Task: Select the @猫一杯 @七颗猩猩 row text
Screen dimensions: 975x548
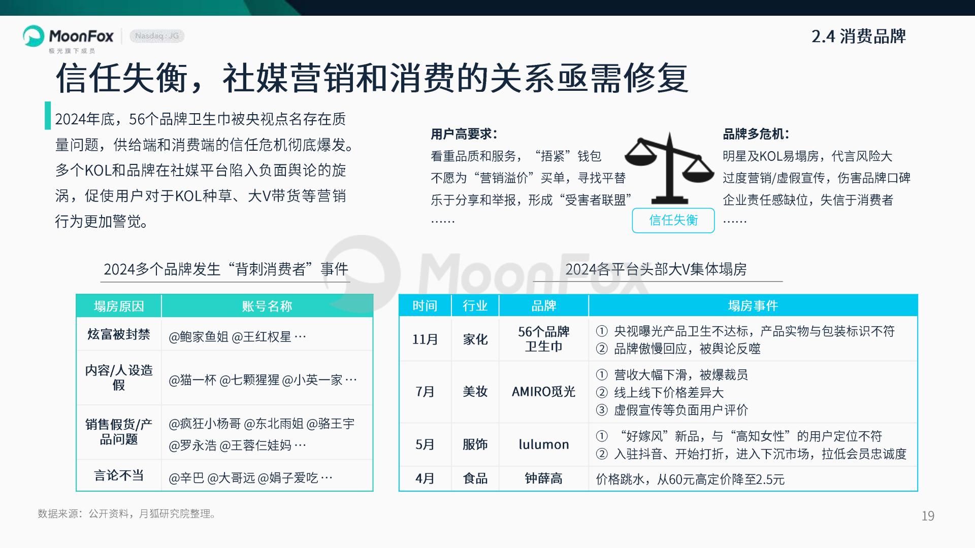Action: (x=263, y=380)
